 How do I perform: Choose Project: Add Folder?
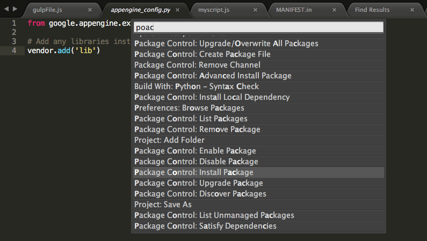[258, 140]
